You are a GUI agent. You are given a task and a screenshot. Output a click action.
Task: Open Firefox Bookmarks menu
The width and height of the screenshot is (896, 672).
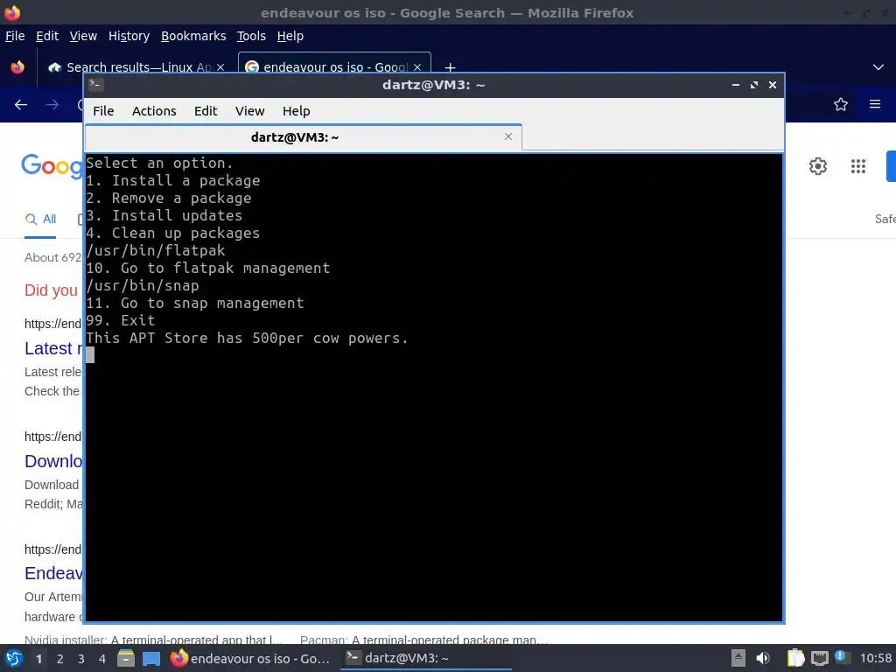click(193, 36)
